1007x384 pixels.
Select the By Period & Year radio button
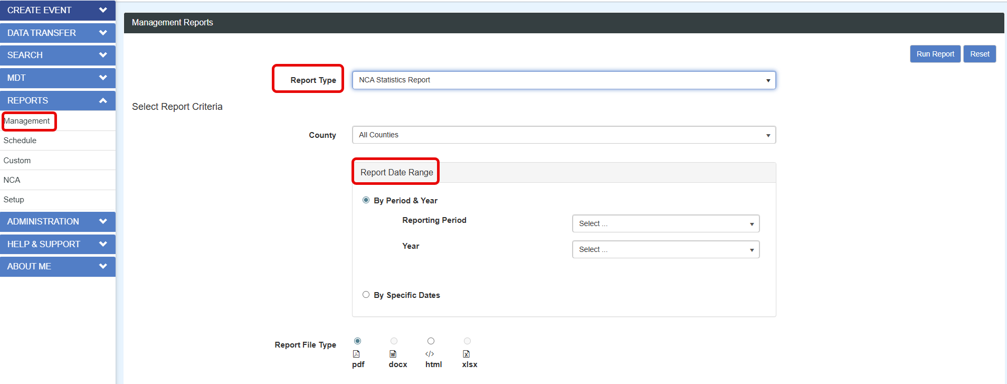(366, 200)
